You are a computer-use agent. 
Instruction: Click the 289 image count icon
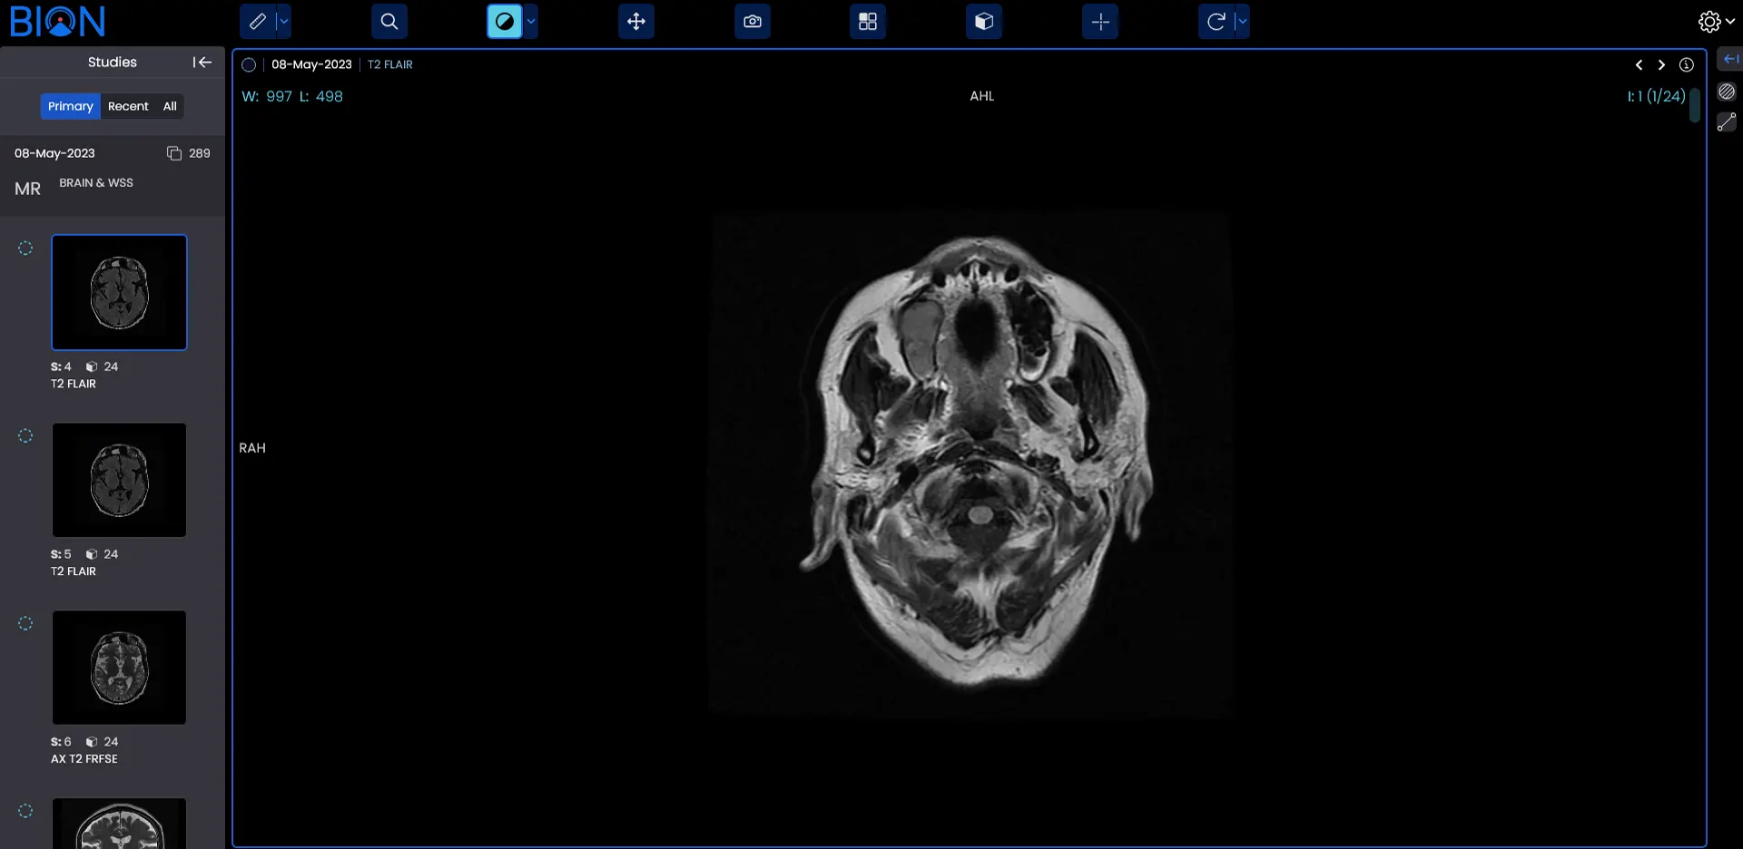coord(174,153)
